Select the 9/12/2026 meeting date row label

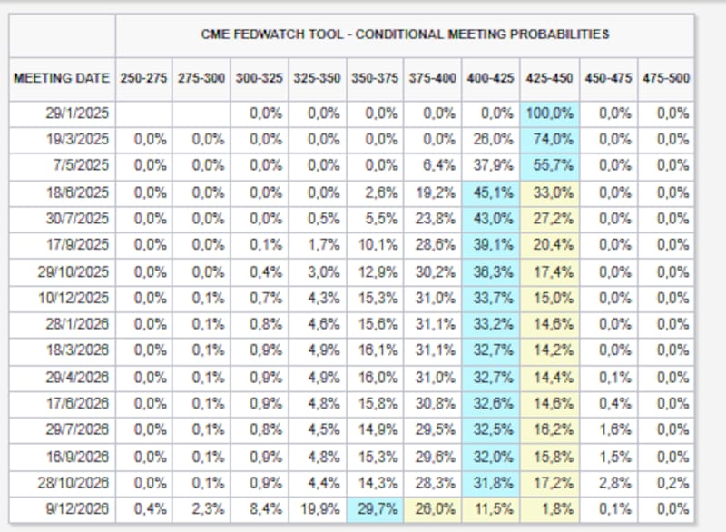pyautogui.click(x=80, y=508)
